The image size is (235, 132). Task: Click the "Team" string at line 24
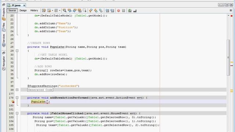point(62,31)
